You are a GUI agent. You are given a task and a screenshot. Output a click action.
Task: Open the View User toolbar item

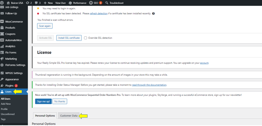pos(60,3)
